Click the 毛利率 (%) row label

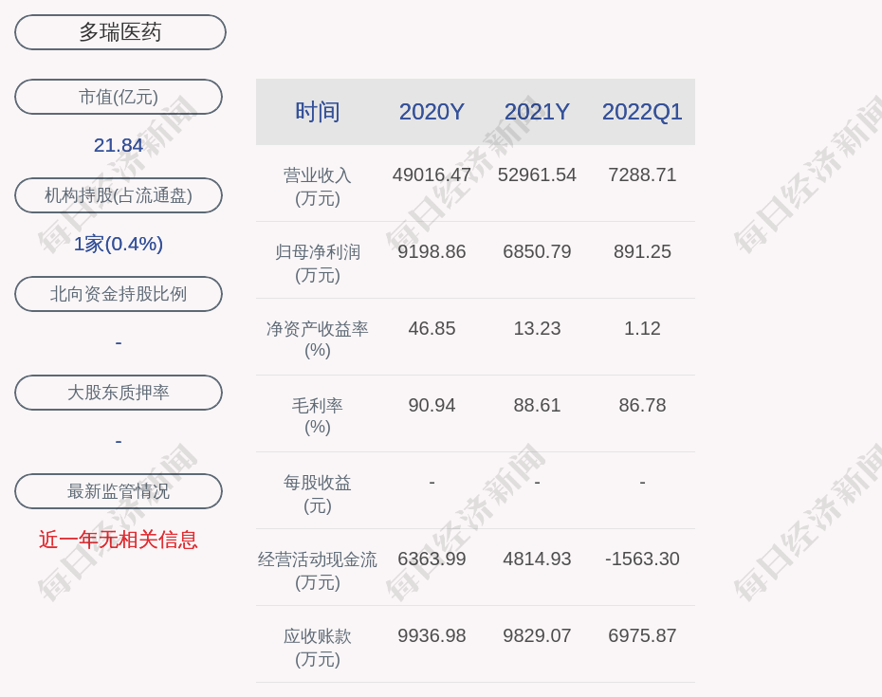318,415
